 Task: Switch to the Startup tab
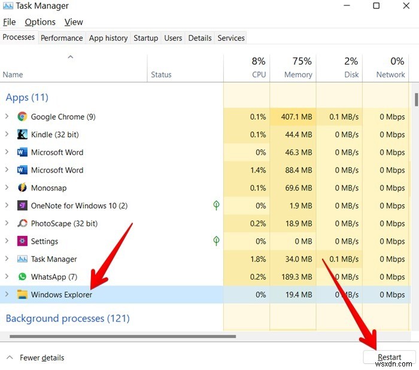pos(145,38)
